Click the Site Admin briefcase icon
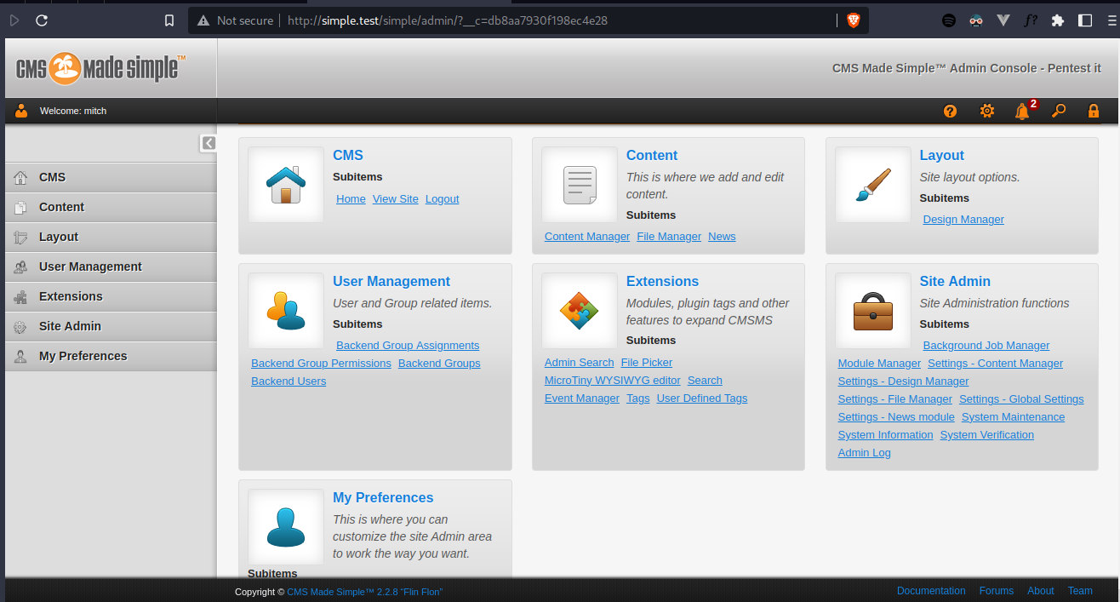Viewport: 1120px width, 602px height. (872, 311)
